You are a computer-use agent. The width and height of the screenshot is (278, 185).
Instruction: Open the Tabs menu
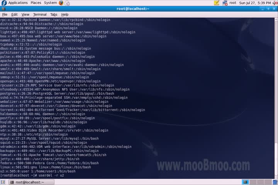tap(54, 15)
